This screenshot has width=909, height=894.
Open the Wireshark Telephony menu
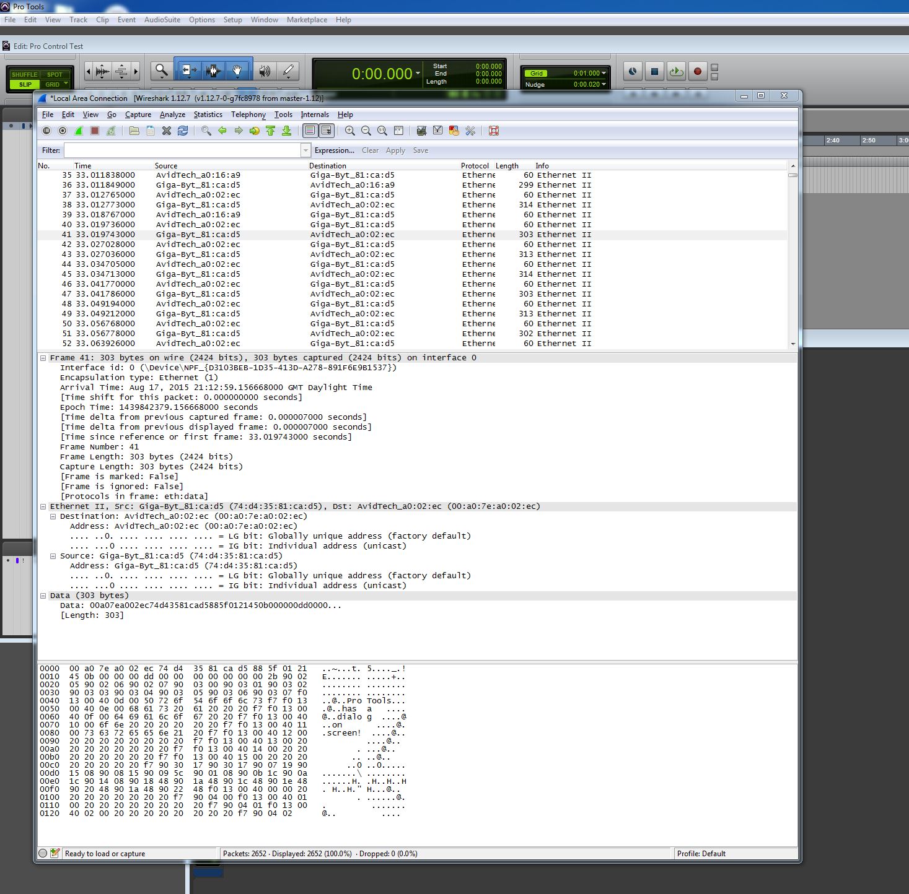248,115
